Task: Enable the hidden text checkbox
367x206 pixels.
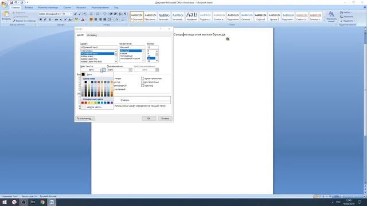Action: (142, 86)
